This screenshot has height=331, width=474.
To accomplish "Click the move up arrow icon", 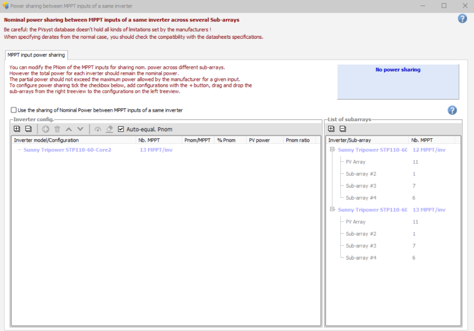I will [x=69, y=129].
